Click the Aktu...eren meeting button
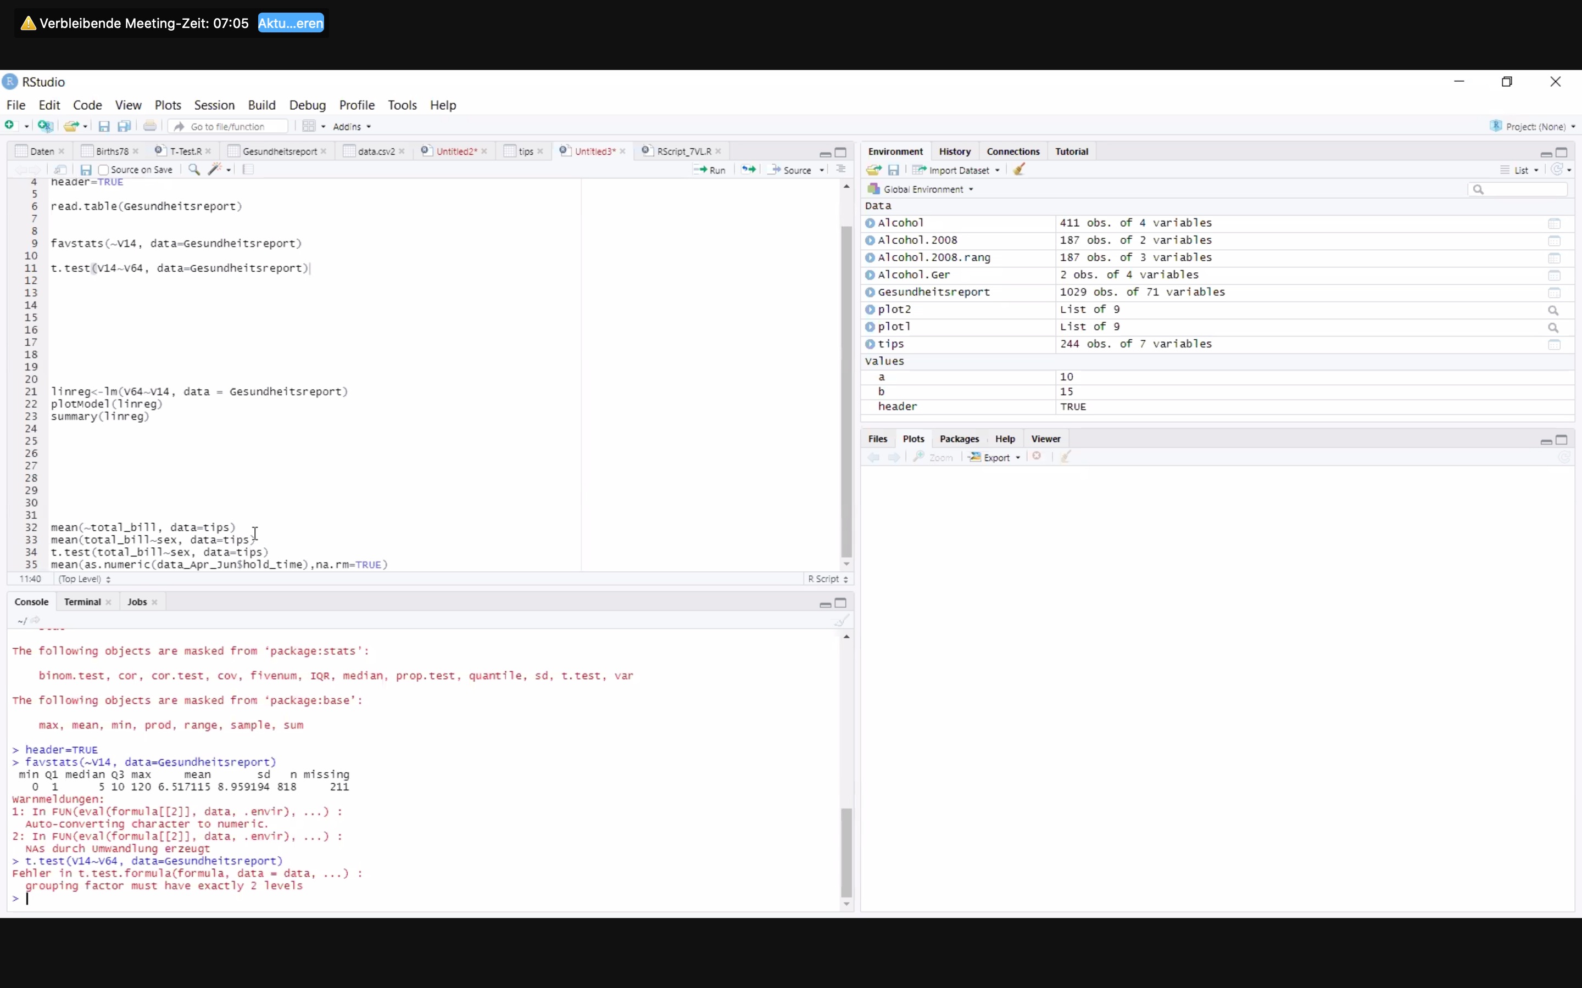This screenshot has height=988, width=1582. pos(291,24)
